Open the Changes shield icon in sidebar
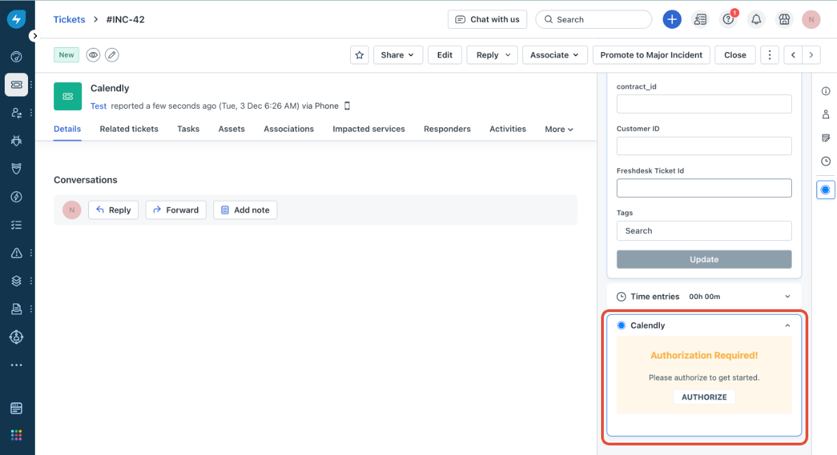The height and width of the screenshot is (455, 837). pos(16,168)
